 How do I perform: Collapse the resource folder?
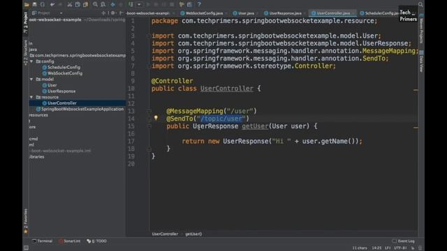tap(31, 97)
